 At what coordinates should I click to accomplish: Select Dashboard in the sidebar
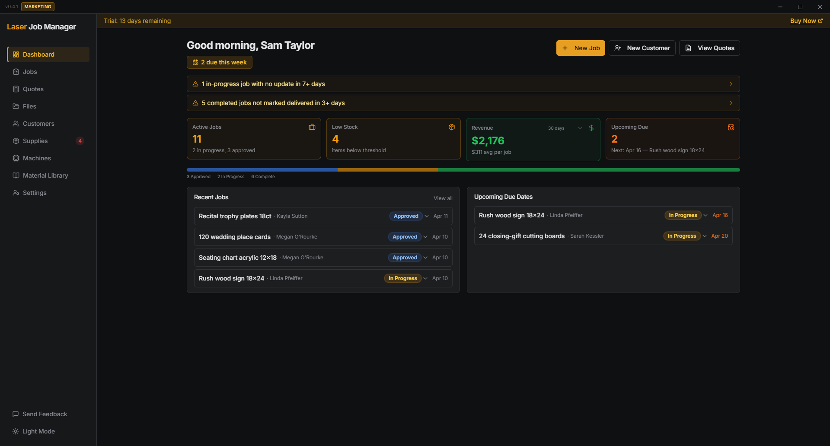38,54
